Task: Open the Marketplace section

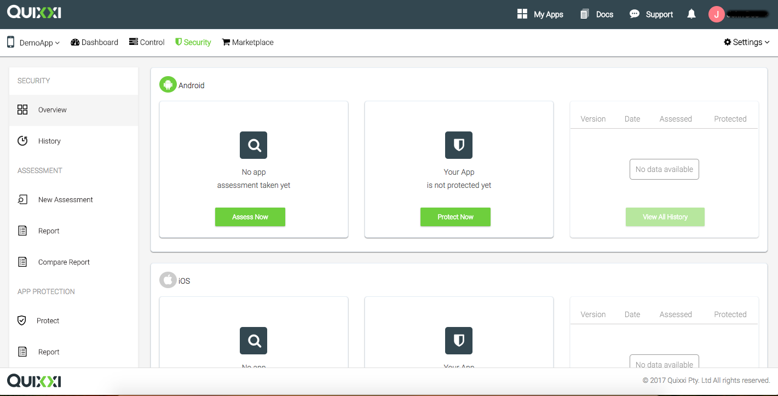Action: 247,42
